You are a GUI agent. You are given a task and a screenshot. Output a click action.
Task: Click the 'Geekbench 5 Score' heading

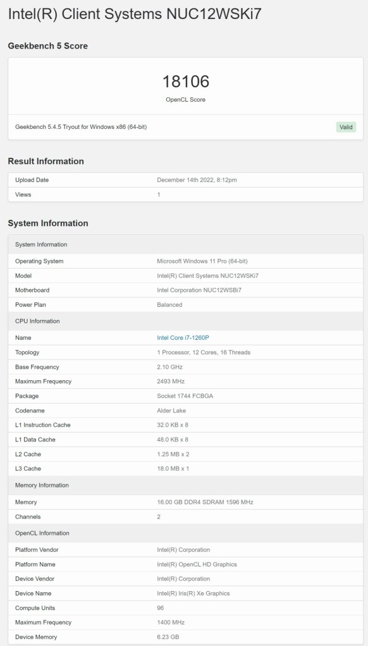[x=48, y=46]
